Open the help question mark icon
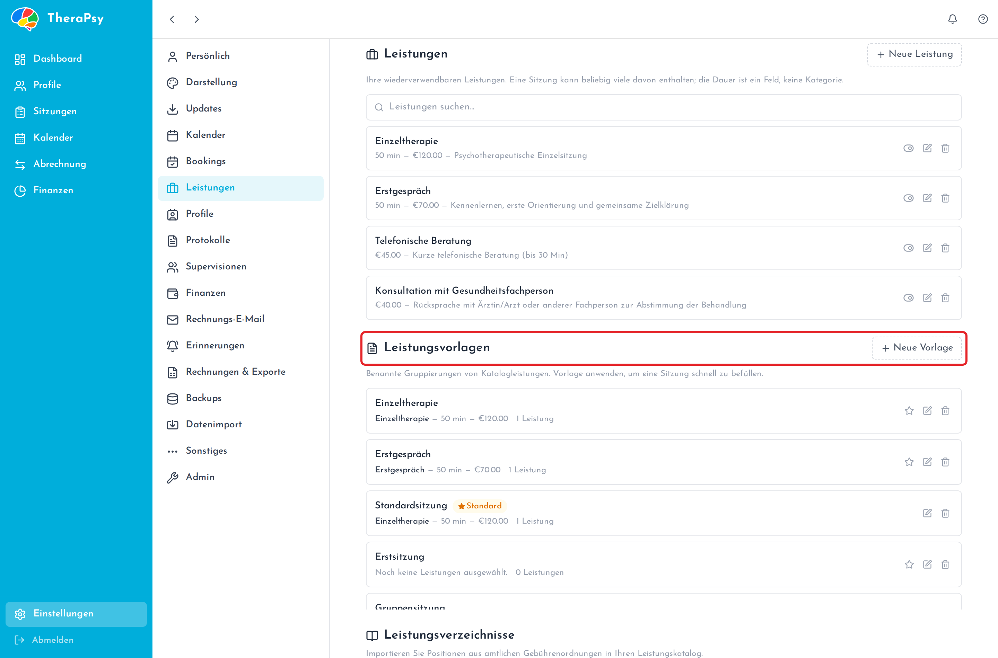998x658 pixels. click(982, 19)
